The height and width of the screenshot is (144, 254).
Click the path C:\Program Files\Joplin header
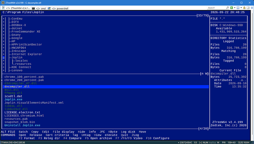(x=23, y=12)
